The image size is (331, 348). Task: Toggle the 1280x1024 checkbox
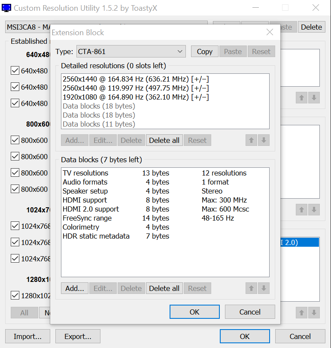pos(15,295)
